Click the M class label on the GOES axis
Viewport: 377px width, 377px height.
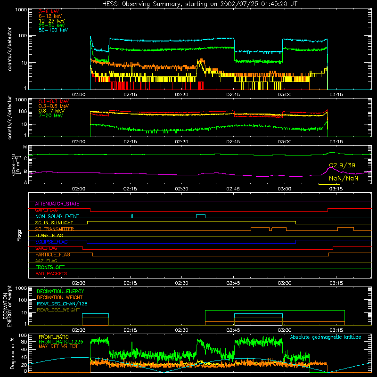25,147
